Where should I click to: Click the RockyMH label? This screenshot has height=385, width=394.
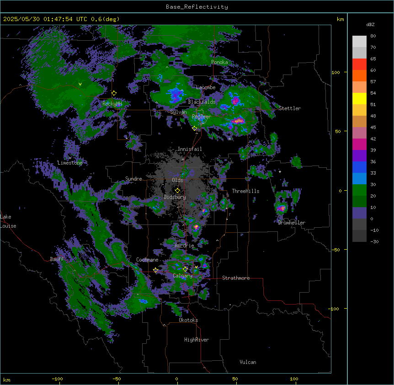pyautogui.click(x=112, y=104)
